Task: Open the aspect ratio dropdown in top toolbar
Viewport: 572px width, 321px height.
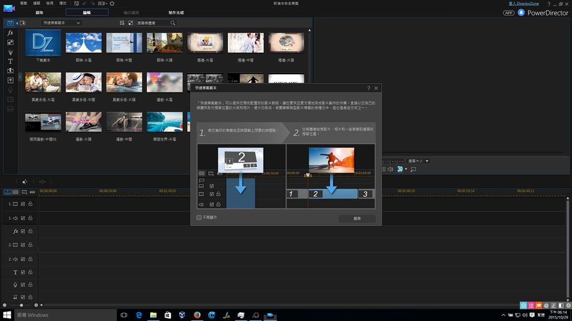Action: [x=103, y=3]
